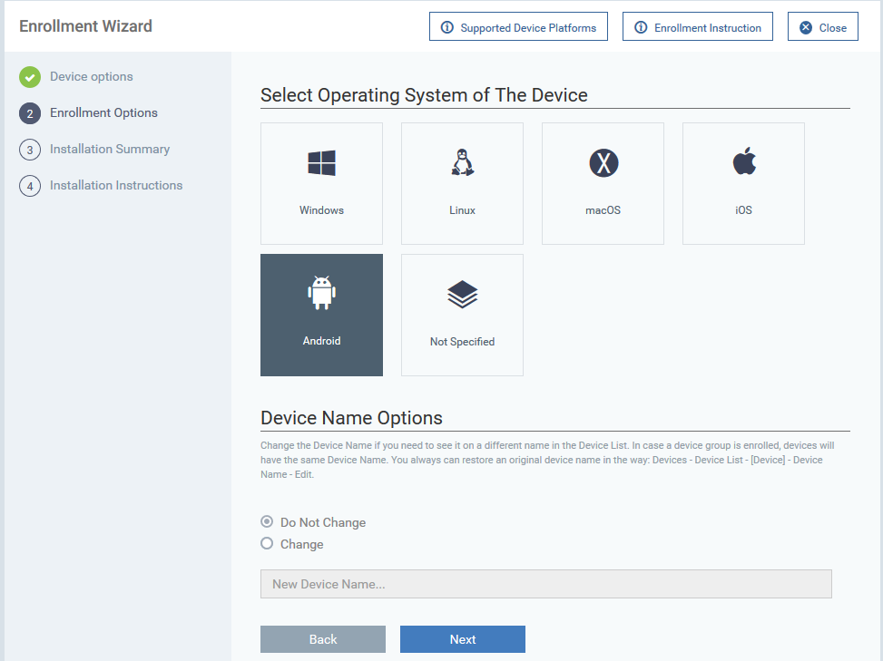Screen dimensions: 883x661
Task: Enable the Change device name option
Action: [267, 543]
